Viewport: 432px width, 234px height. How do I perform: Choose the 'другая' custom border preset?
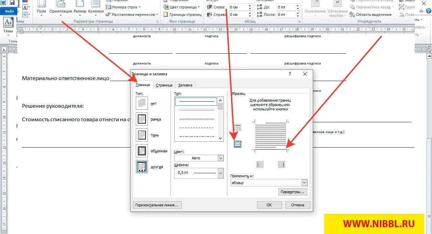142,166
